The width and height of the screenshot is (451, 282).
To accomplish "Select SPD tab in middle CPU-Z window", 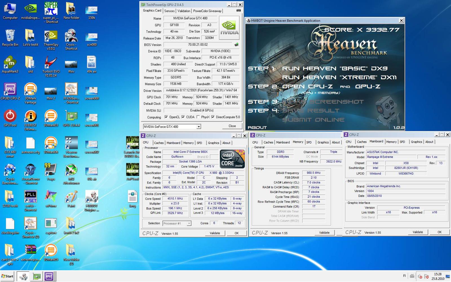I will tap(309, 142).
